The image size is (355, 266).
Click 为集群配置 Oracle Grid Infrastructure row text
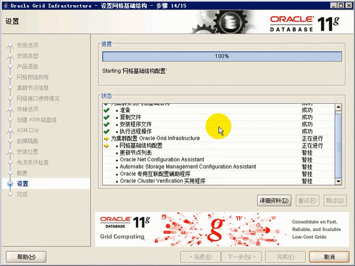(x=155, y=138)
